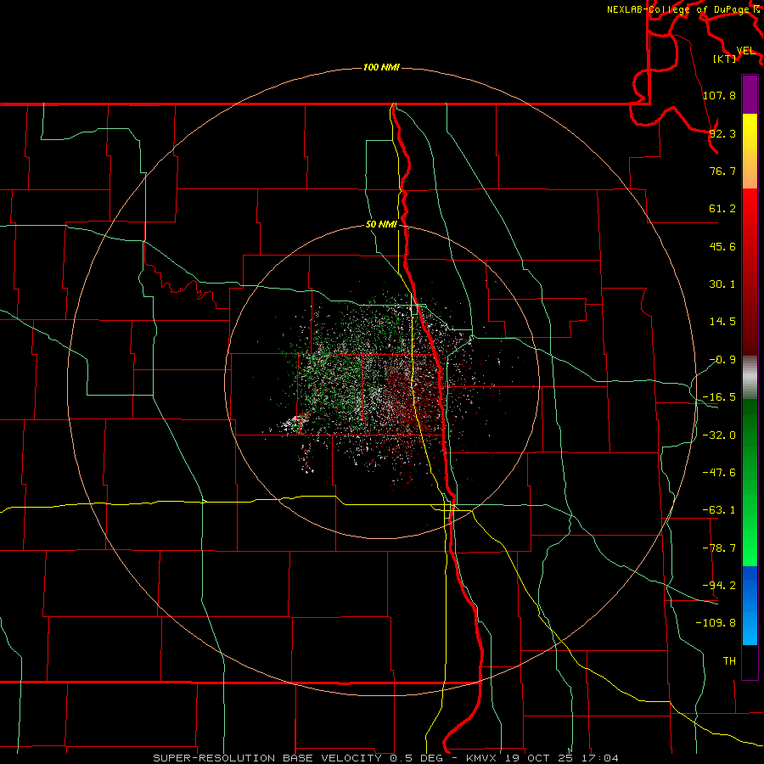Image resolution: width=764 pixels, height=764 pixels.
Task: Click the 61.2 velocity label
Action: pos(722,209)
